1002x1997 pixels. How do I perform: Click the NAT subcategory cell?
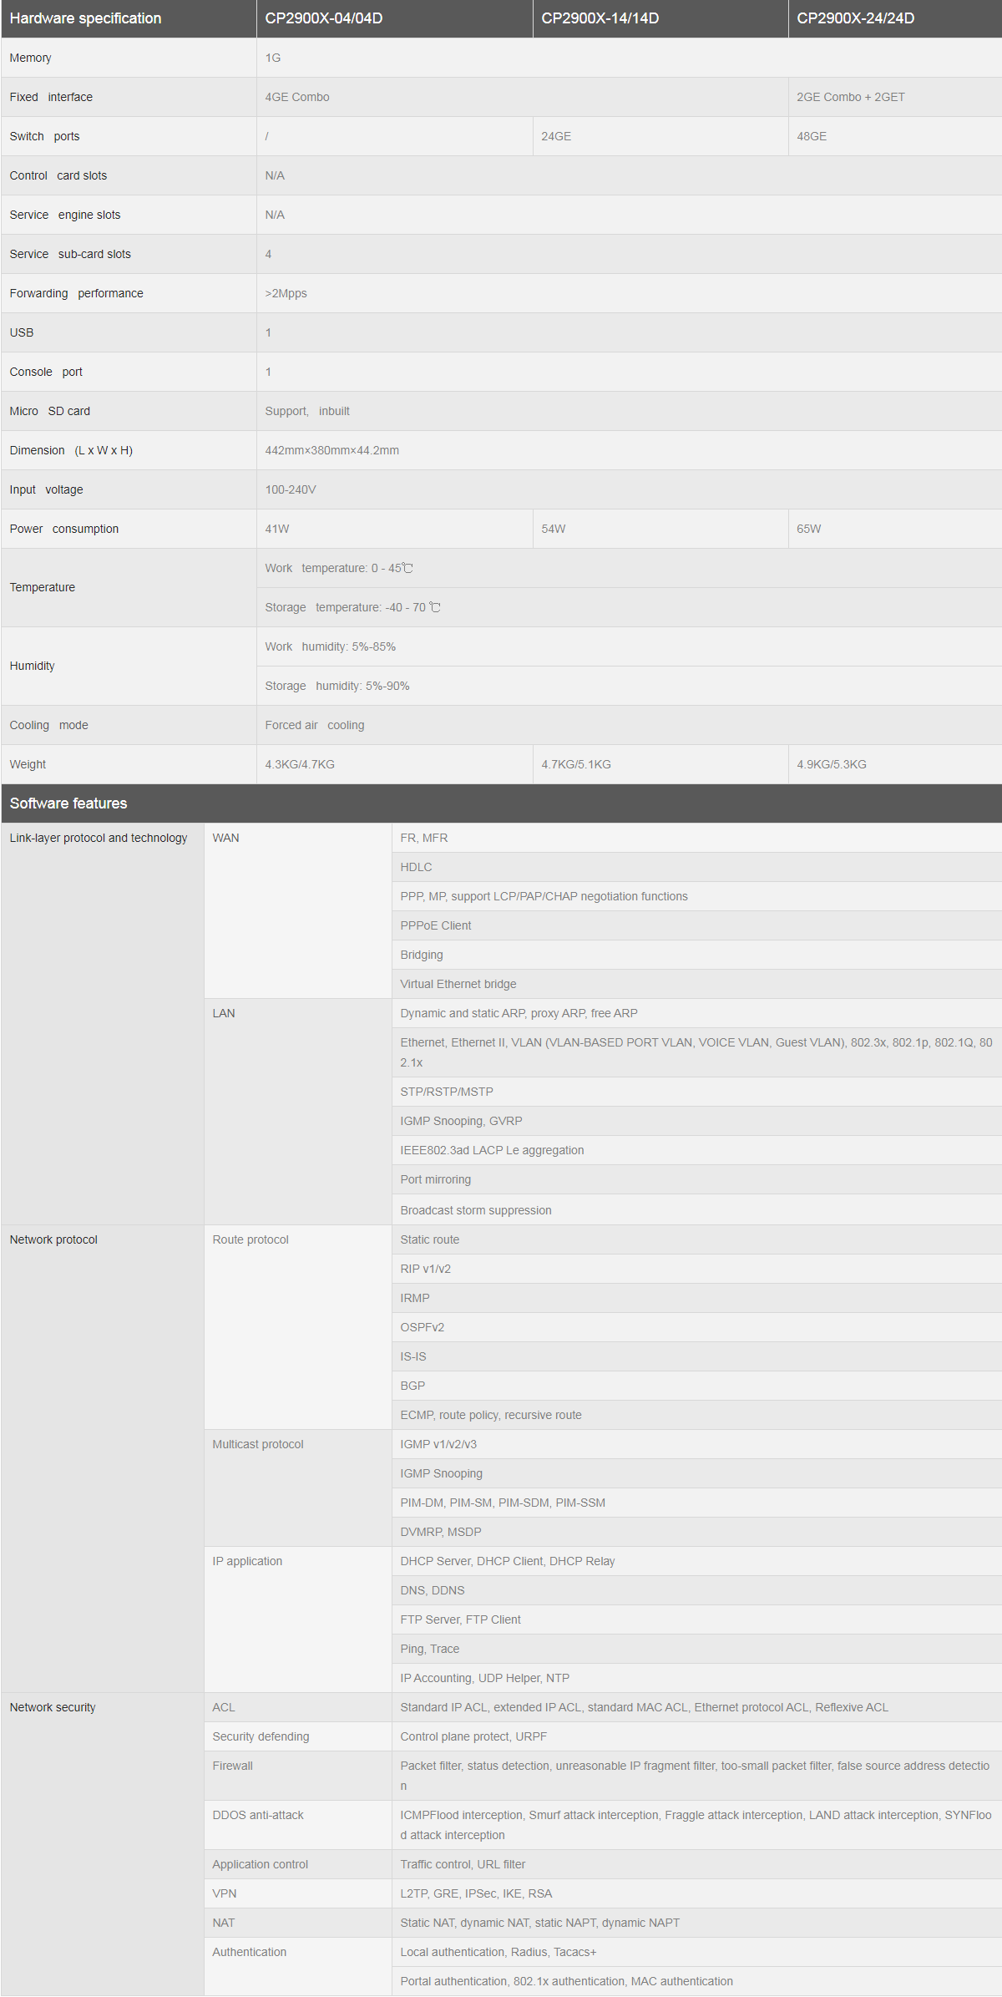tap(298, 1923)
